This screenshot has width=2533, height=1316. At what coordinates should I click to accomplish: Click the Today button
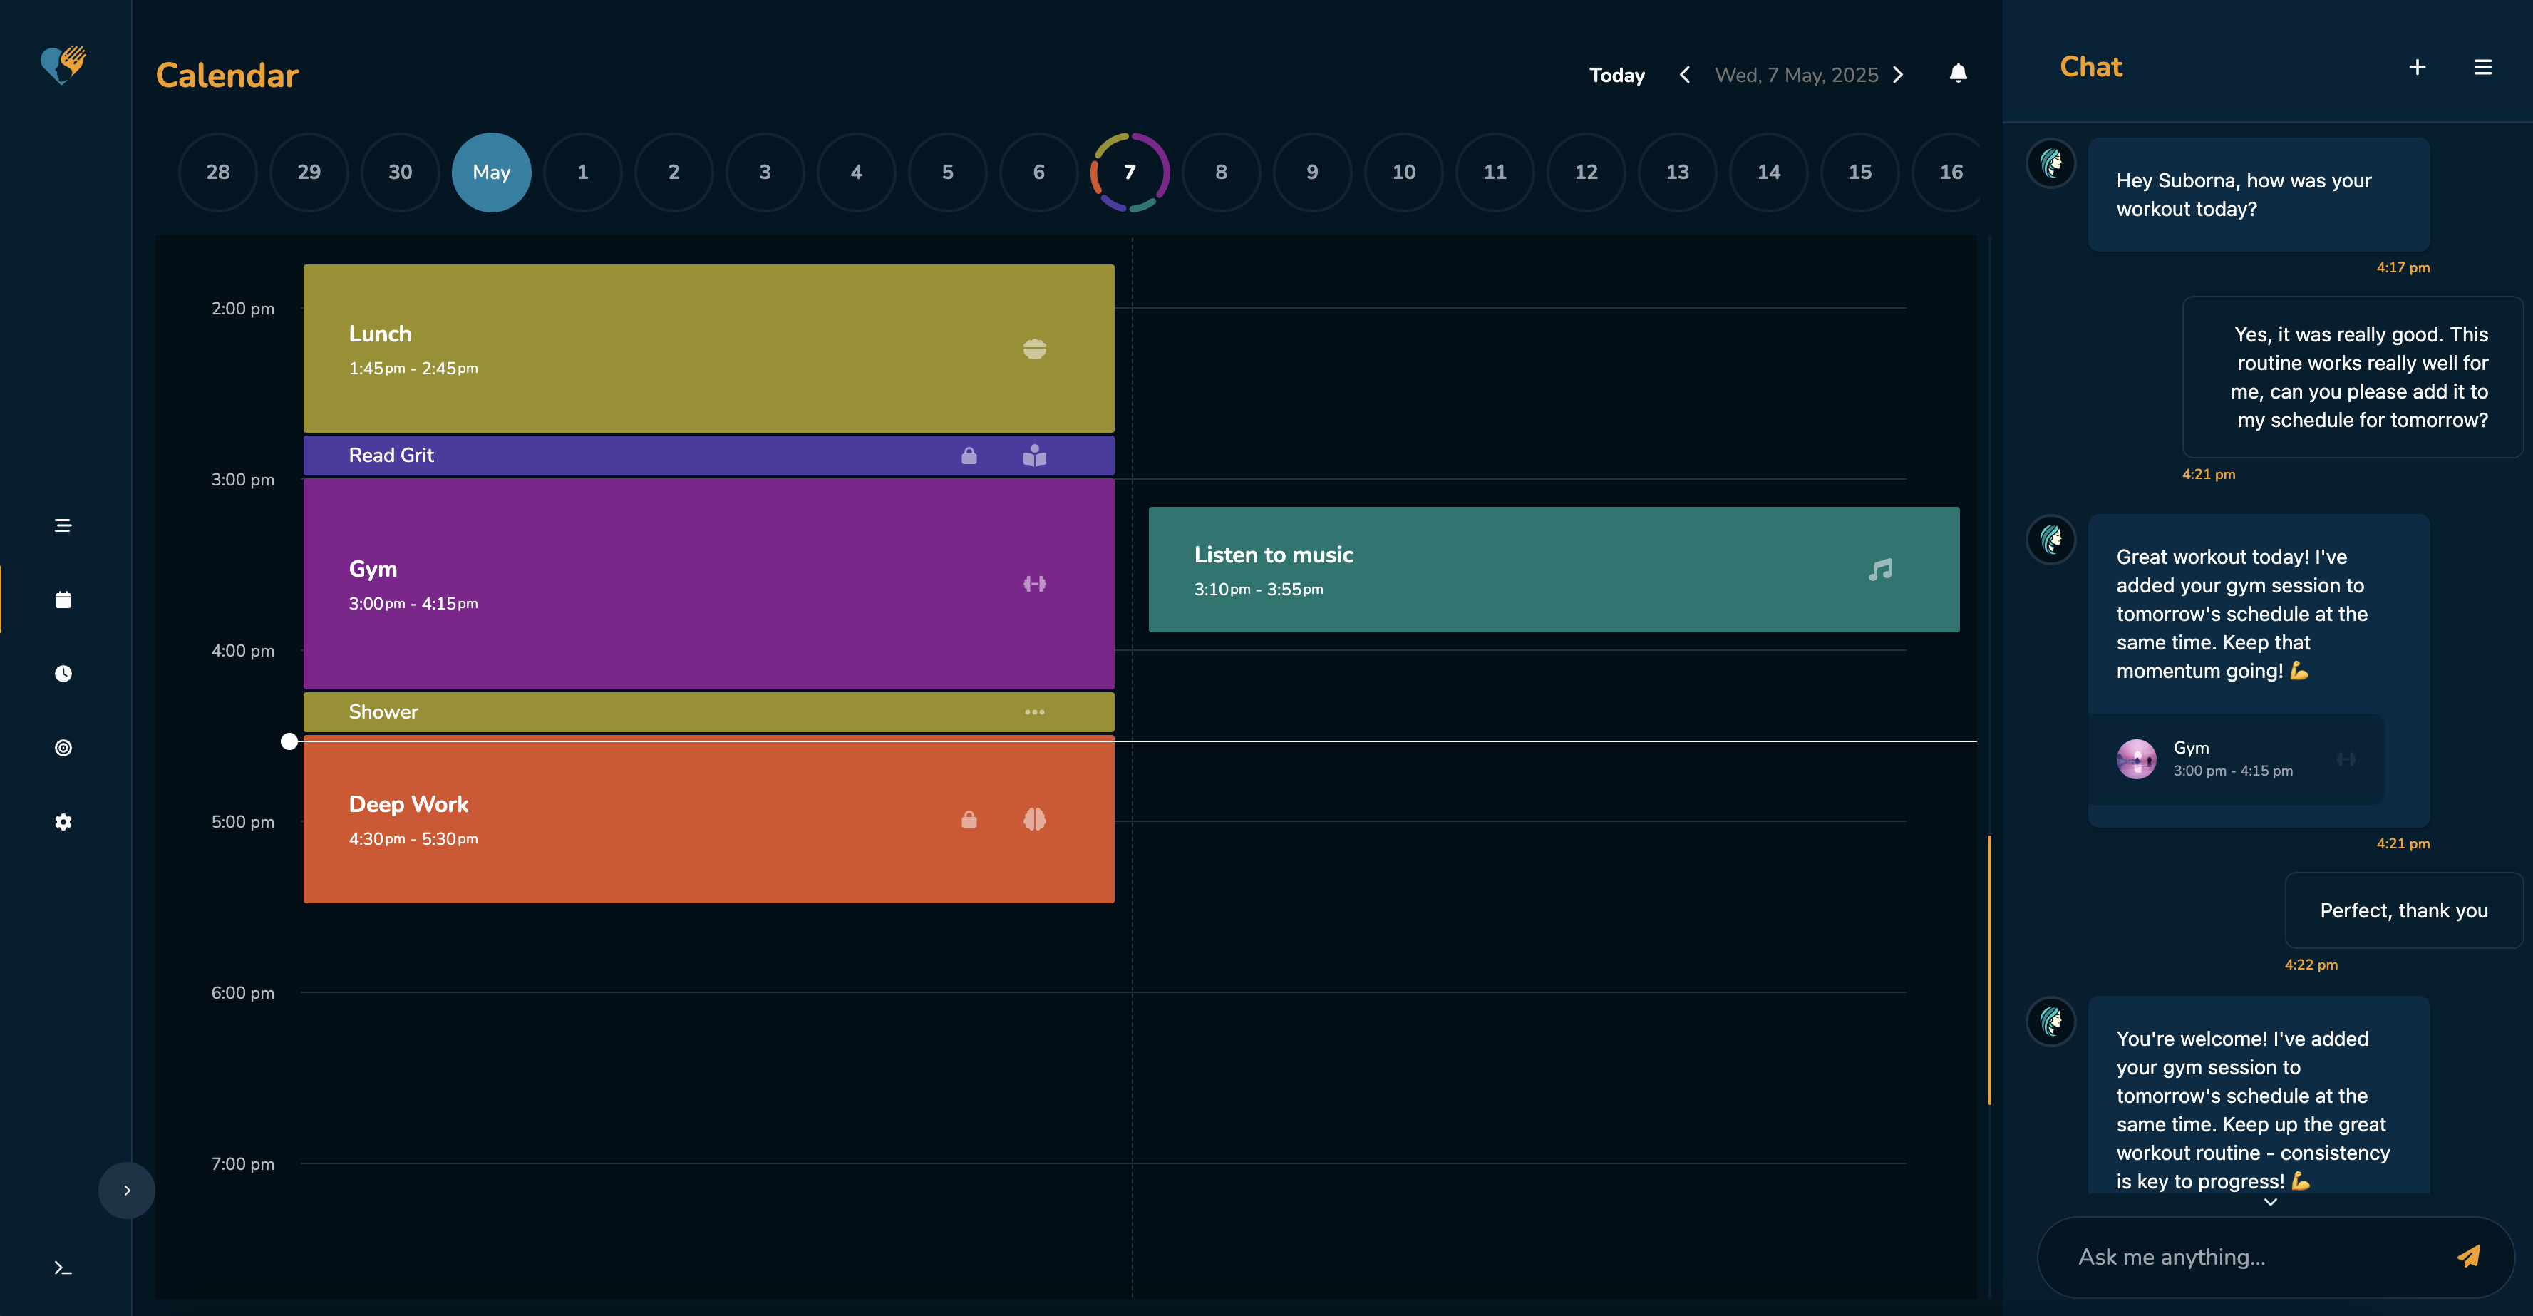tap(1616, 73)
